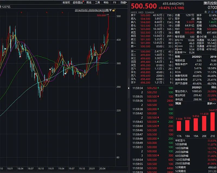The image size is (217, 173).
Task: Click the 总量 1297万 volume value
Action: point(190,15)
